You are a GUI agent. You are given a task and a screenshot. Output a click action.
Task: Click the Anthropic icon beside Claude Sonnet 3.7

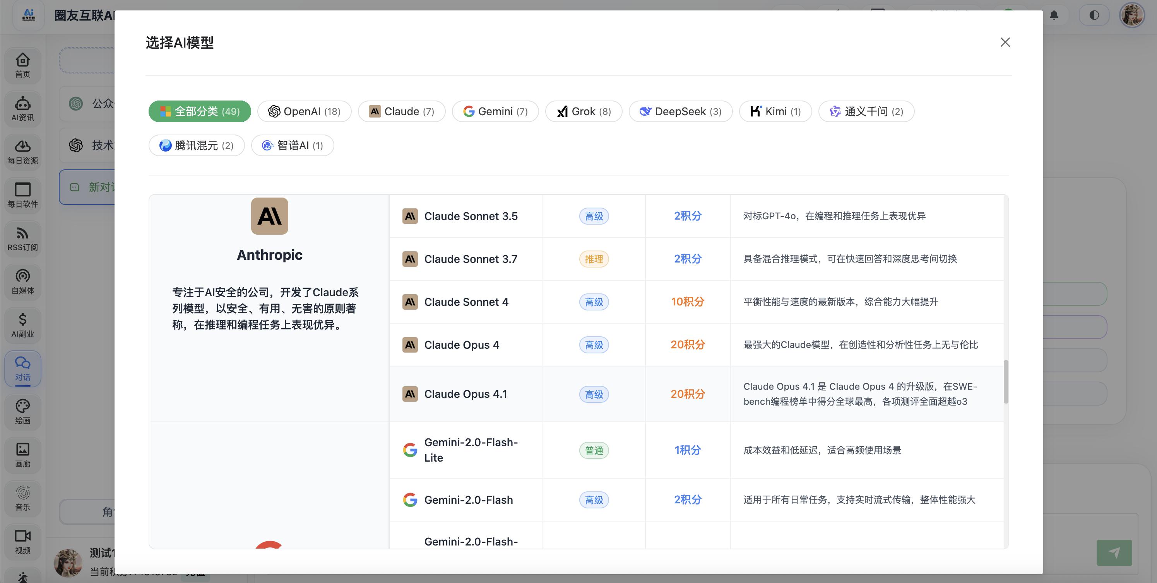click(x=410, y=259)
